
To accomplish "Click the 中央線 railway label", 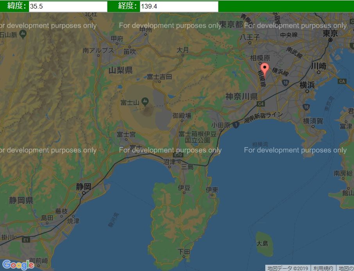I will 289,35.
